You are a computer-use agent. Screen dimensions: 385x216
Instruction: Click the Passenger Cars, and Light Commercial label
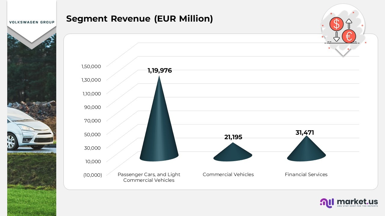(x=149, y=177)
